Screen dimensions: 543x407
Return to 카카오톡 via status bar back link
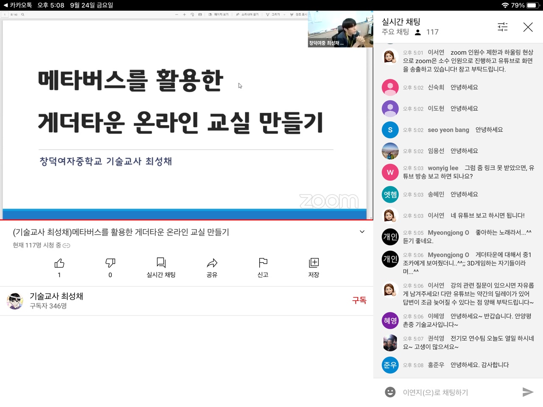[18, 5]
